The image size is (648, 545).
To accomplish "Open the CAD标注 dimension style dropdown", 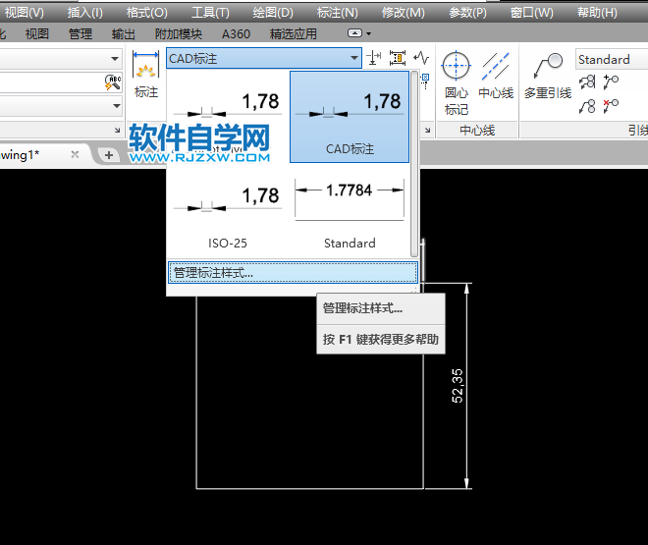I will 264,58.
